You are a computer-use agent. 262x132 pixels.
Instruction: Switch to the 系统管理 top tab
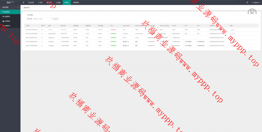(76, 2)
